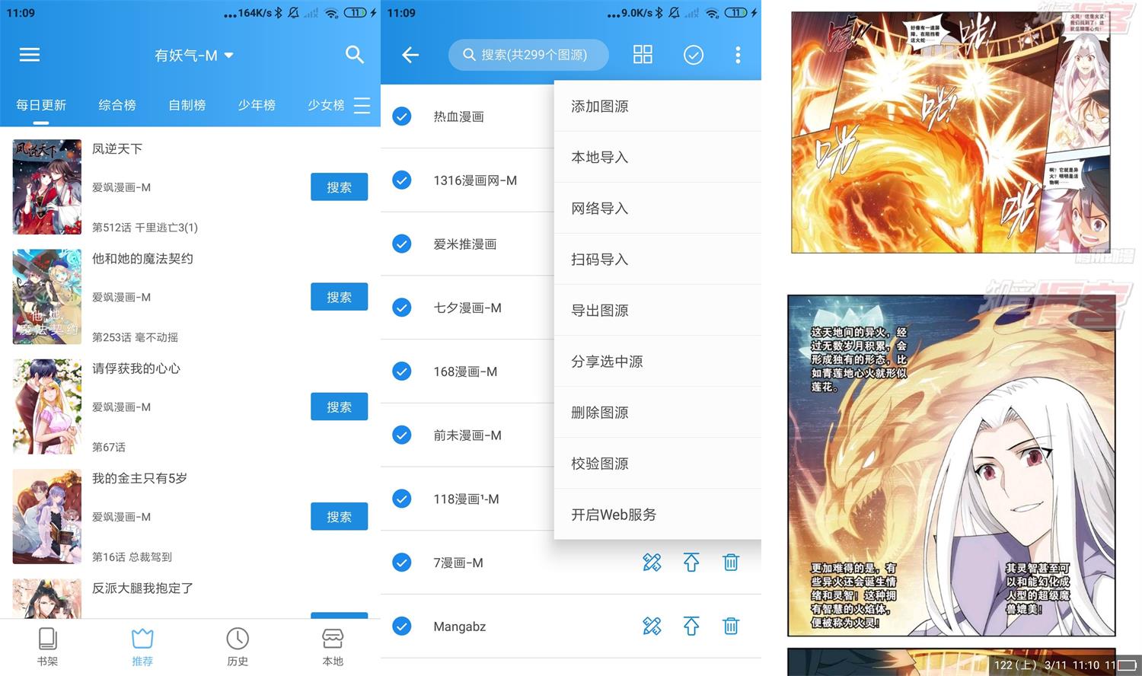Viewport: 1142px width, 676px height.
Task: Go back with the arrow icon
Action: [x=410, y=55]
